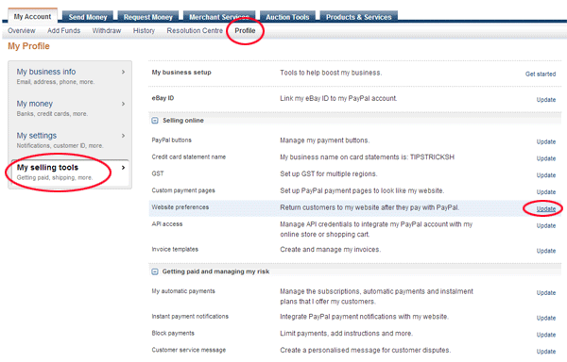567x362 pixels.
Task: Expand My settings chevron arrow
Action: click(123, 136)
